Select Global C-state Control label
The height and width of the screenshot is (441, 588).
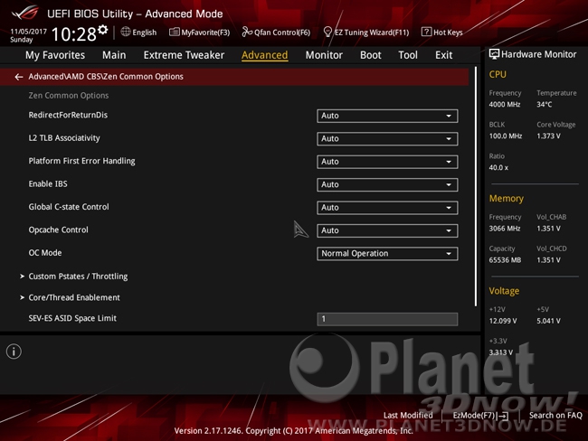[x=69, y=207]
